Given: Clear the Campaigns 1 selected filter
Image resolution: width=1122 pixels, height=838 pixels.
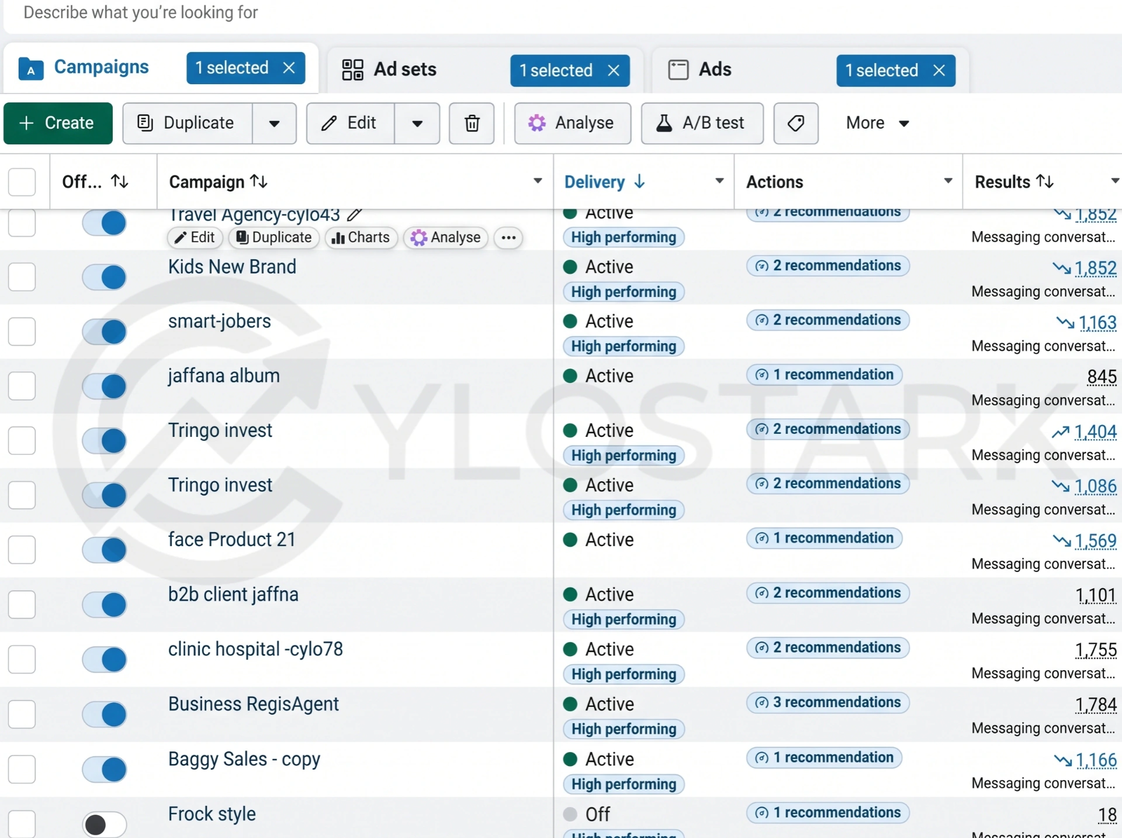Looking at the screenshot, I should [x=289, y=68].
